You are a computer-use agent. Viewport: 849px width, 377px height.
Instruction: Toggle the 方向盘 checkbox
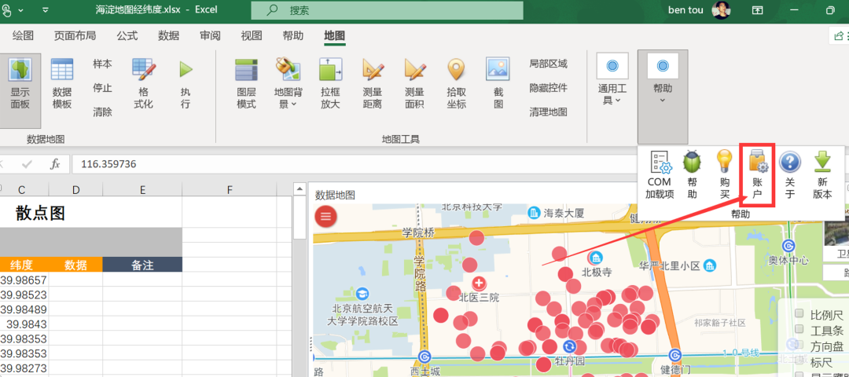click(799, 345)
